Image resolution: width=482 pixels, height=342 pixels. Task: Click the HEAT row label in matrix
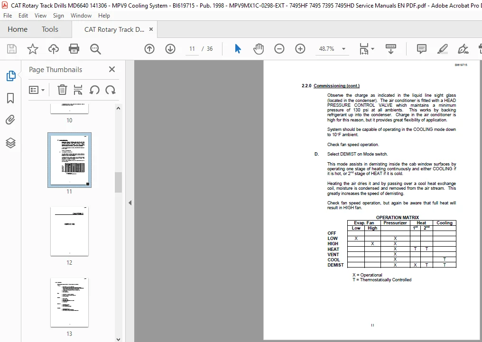tap(333, 249)
